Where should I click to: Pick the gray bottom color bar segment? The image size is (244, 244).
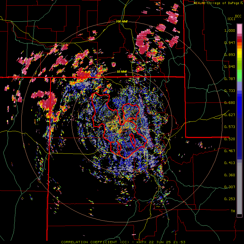[239, 188]
